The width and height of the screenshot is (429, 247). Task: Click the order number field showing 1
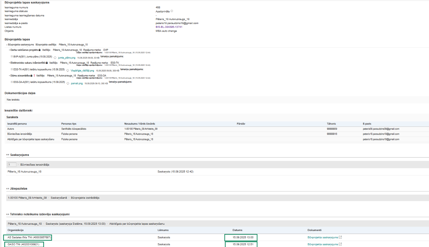point(12,165)
